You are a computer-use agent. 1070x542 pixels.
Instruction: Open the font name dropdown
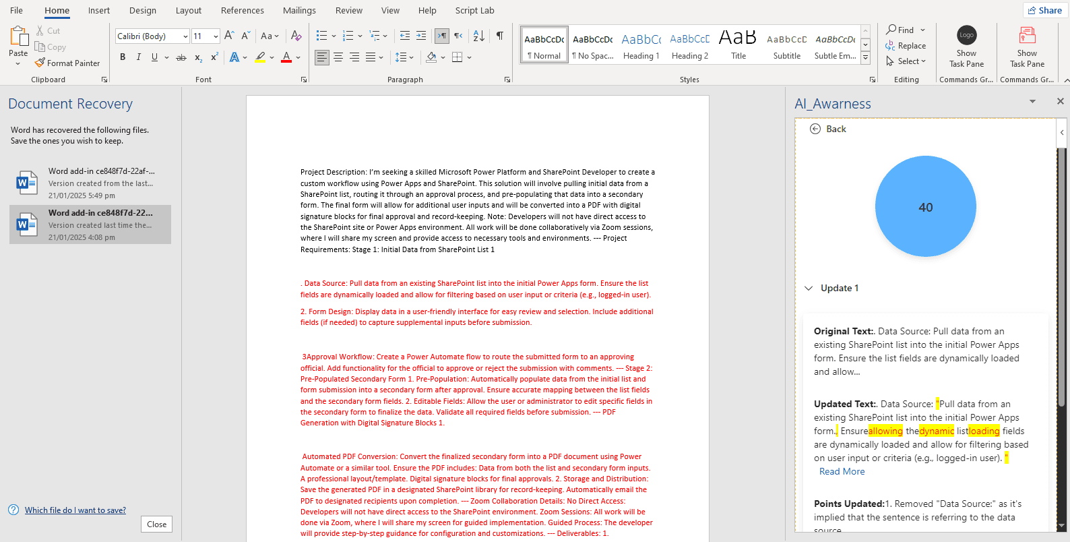click(x=185, y=36)
